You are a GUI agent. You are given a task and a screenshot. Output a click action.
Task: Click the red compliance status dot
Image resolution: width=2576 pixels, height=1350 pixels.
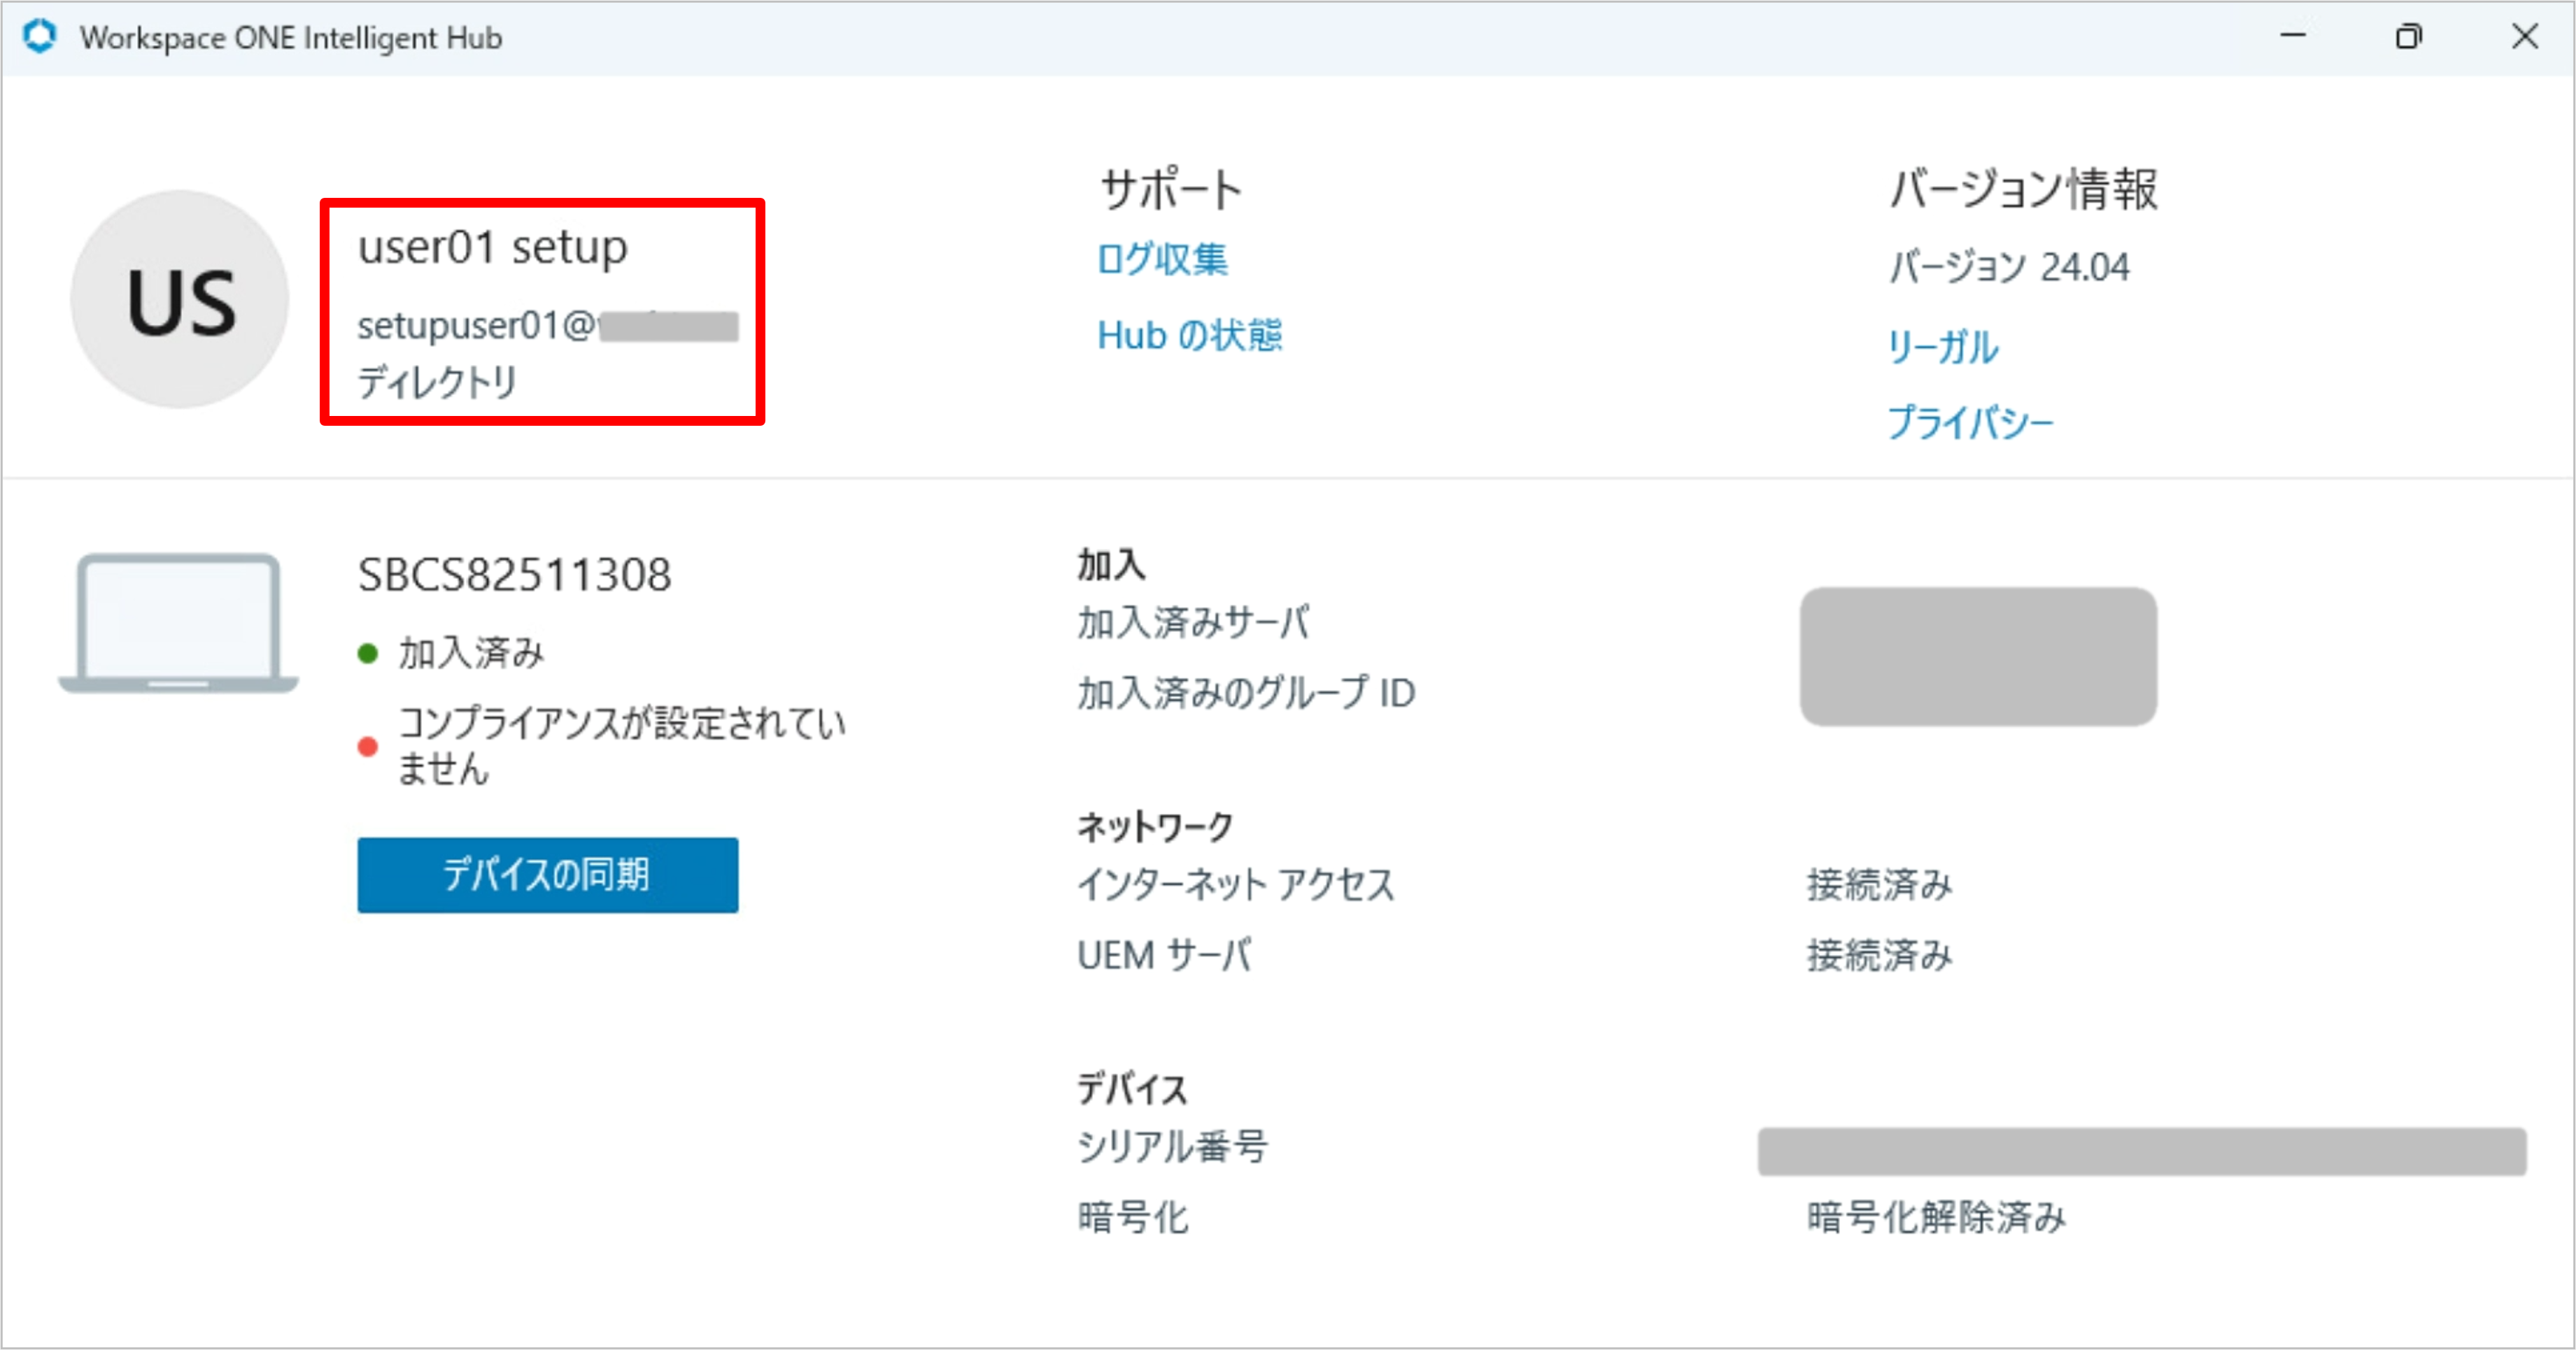(367, 747)
